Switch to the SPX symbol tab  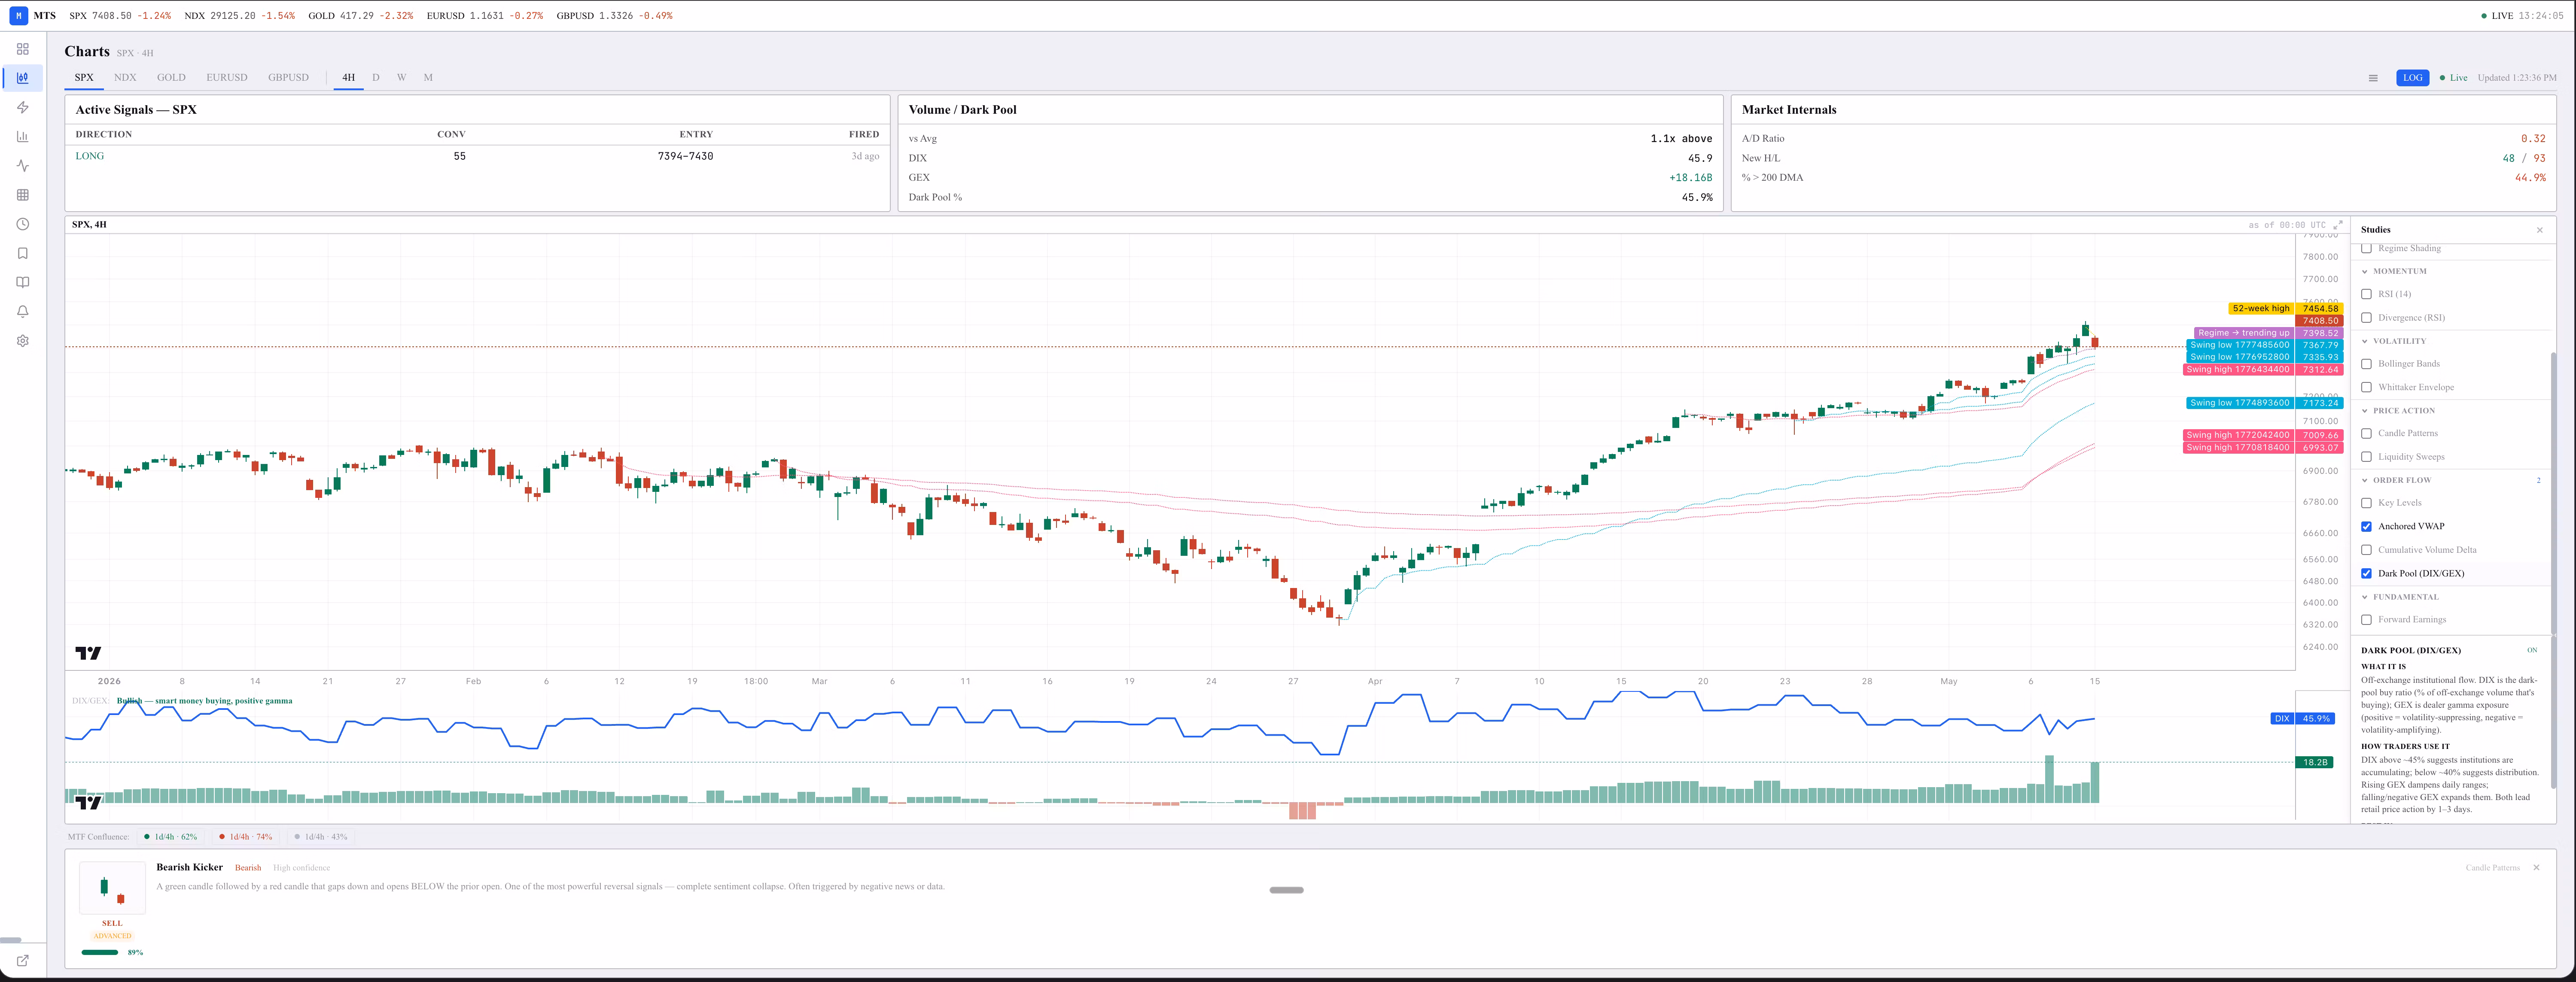84,78
